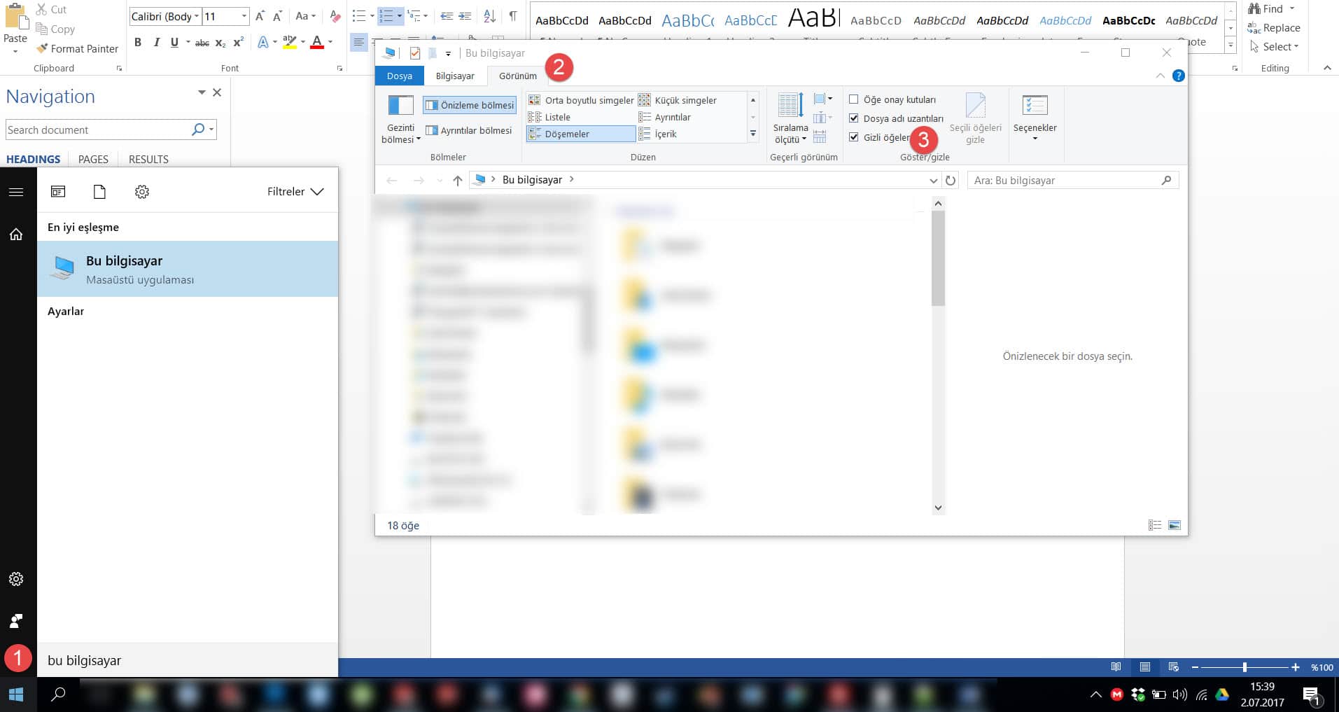Open the explorer help icon
This screenshot has width=1339, height=712.
coord(1178,76)
